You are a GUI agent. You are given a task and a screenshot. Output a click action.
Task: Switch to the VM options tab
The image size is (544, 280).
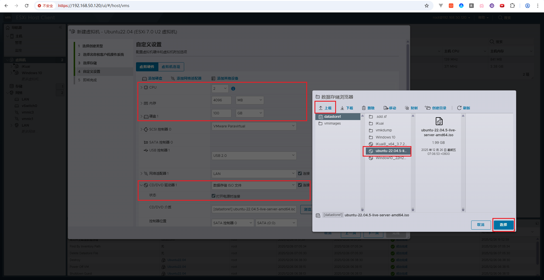pyautogui.click(x=171, y=67)
